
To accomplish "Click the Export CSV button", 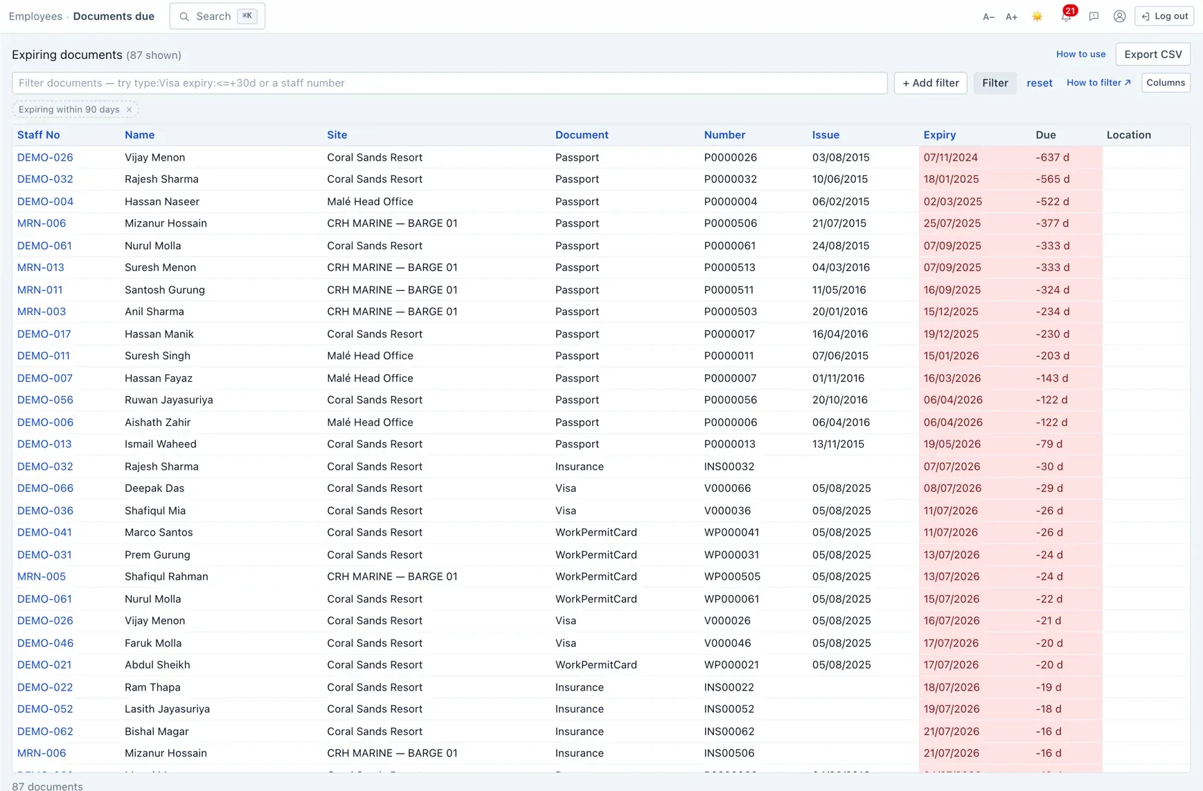I will click(x=1153, y=54).
